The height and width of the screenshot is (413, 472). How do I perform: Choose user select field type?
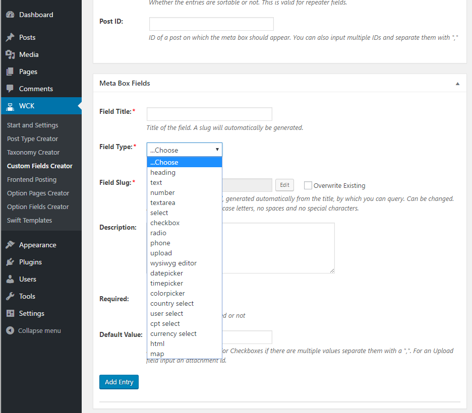[x=185, y=313]
